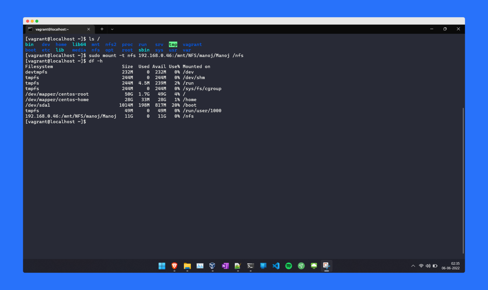Screen dimensions: 488x290
Task: Open File Explorer from the taskbar
Action: 187,266
